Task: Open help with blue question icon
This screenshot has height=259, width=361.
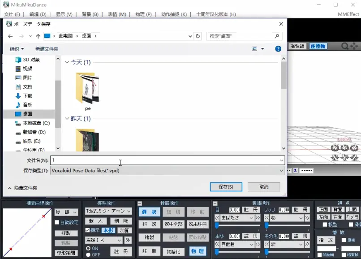Action: click(278, 49)
